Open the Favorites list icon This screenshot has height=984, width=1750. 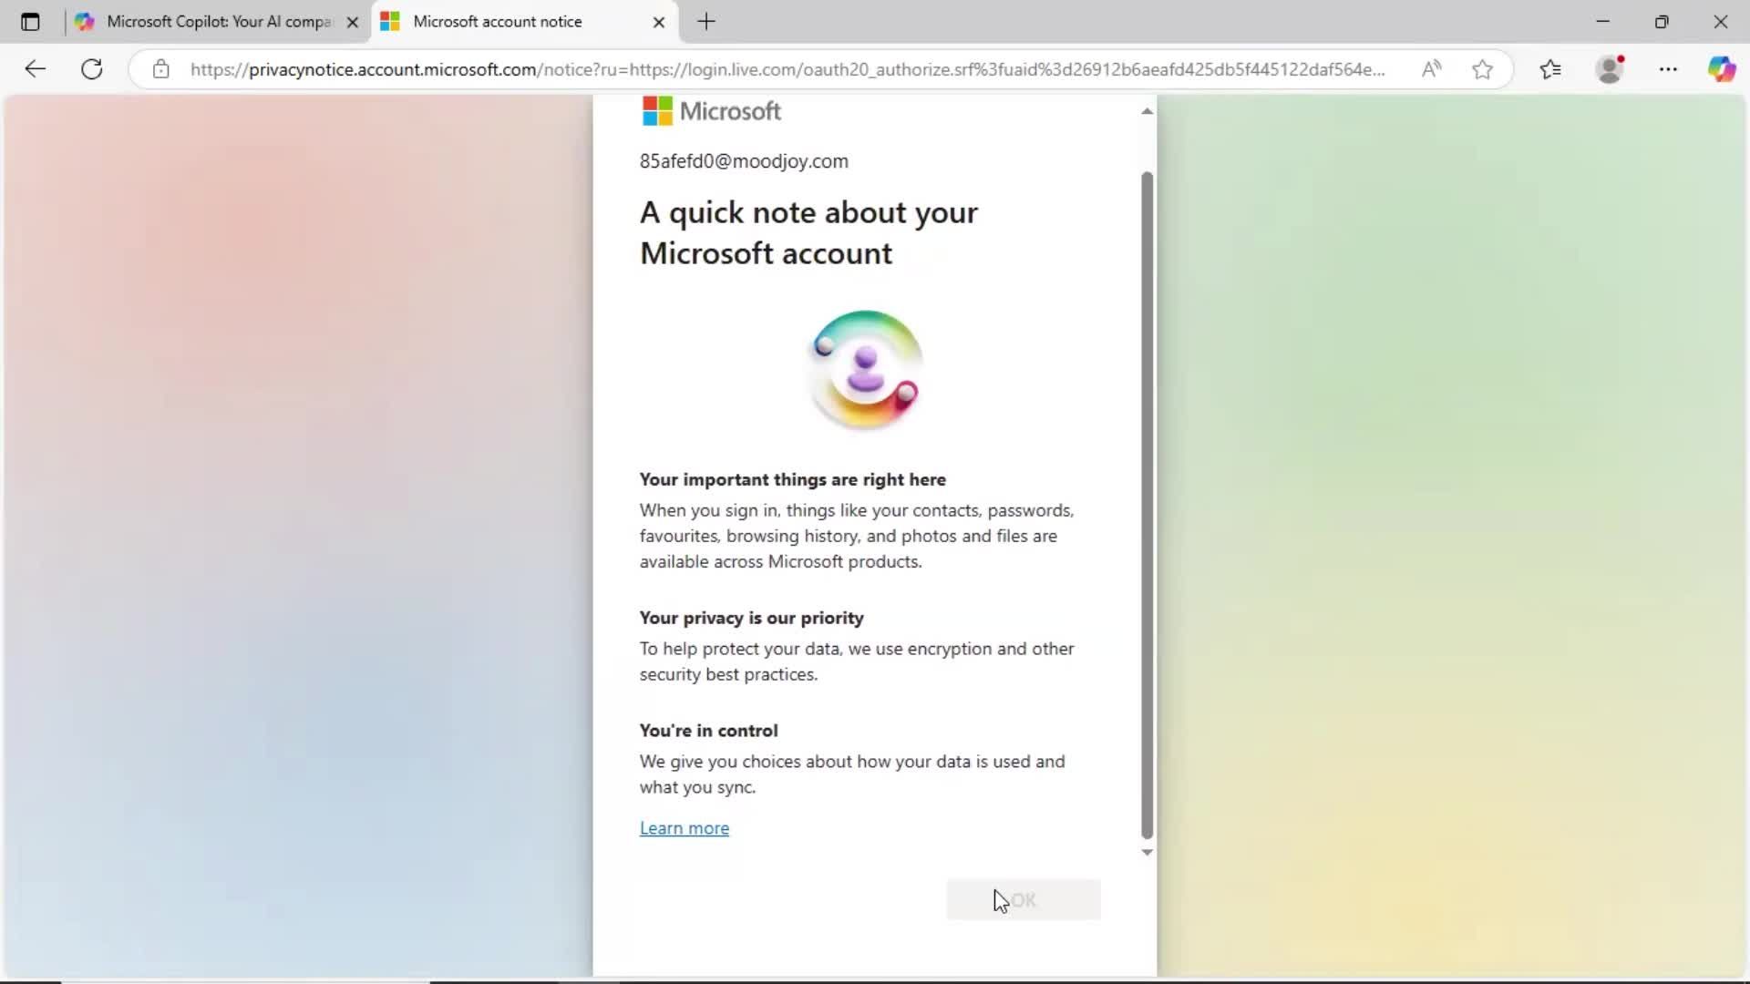(x=1550, y=69)
